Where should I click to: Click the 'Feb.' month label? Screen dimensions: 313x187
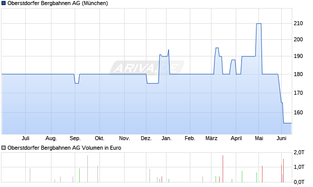pos(190,138)
